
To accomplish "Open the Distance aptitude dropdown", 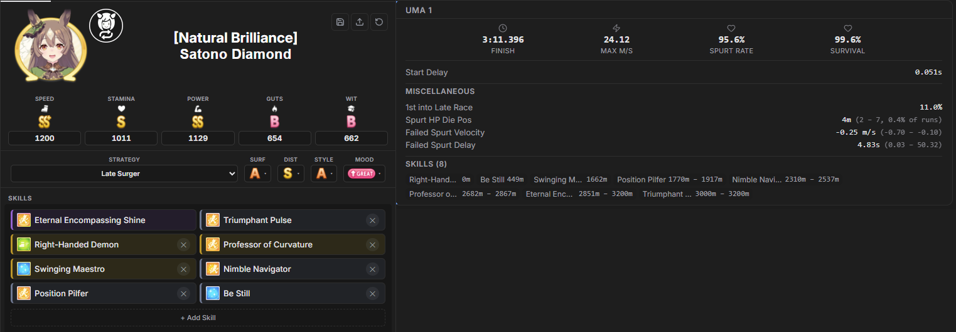I will 291,174.
